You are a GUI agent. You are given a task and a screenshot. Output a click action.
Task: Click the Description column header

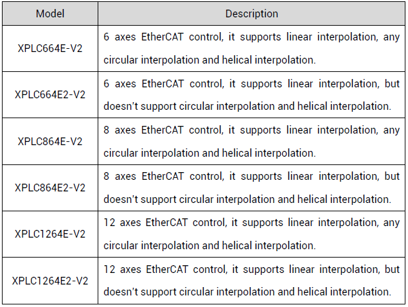coord(251,13)
